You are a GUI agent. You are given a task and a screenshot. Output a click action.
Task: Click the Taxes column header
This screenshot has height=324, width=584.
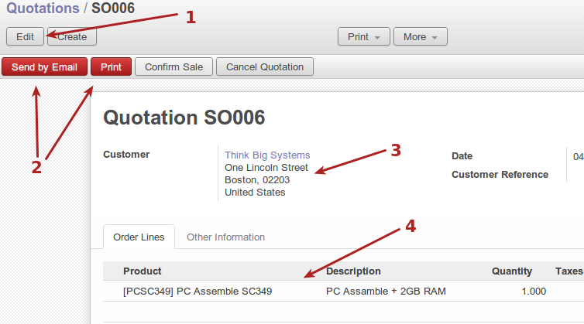pyautogui.click(x=569, y=271)
